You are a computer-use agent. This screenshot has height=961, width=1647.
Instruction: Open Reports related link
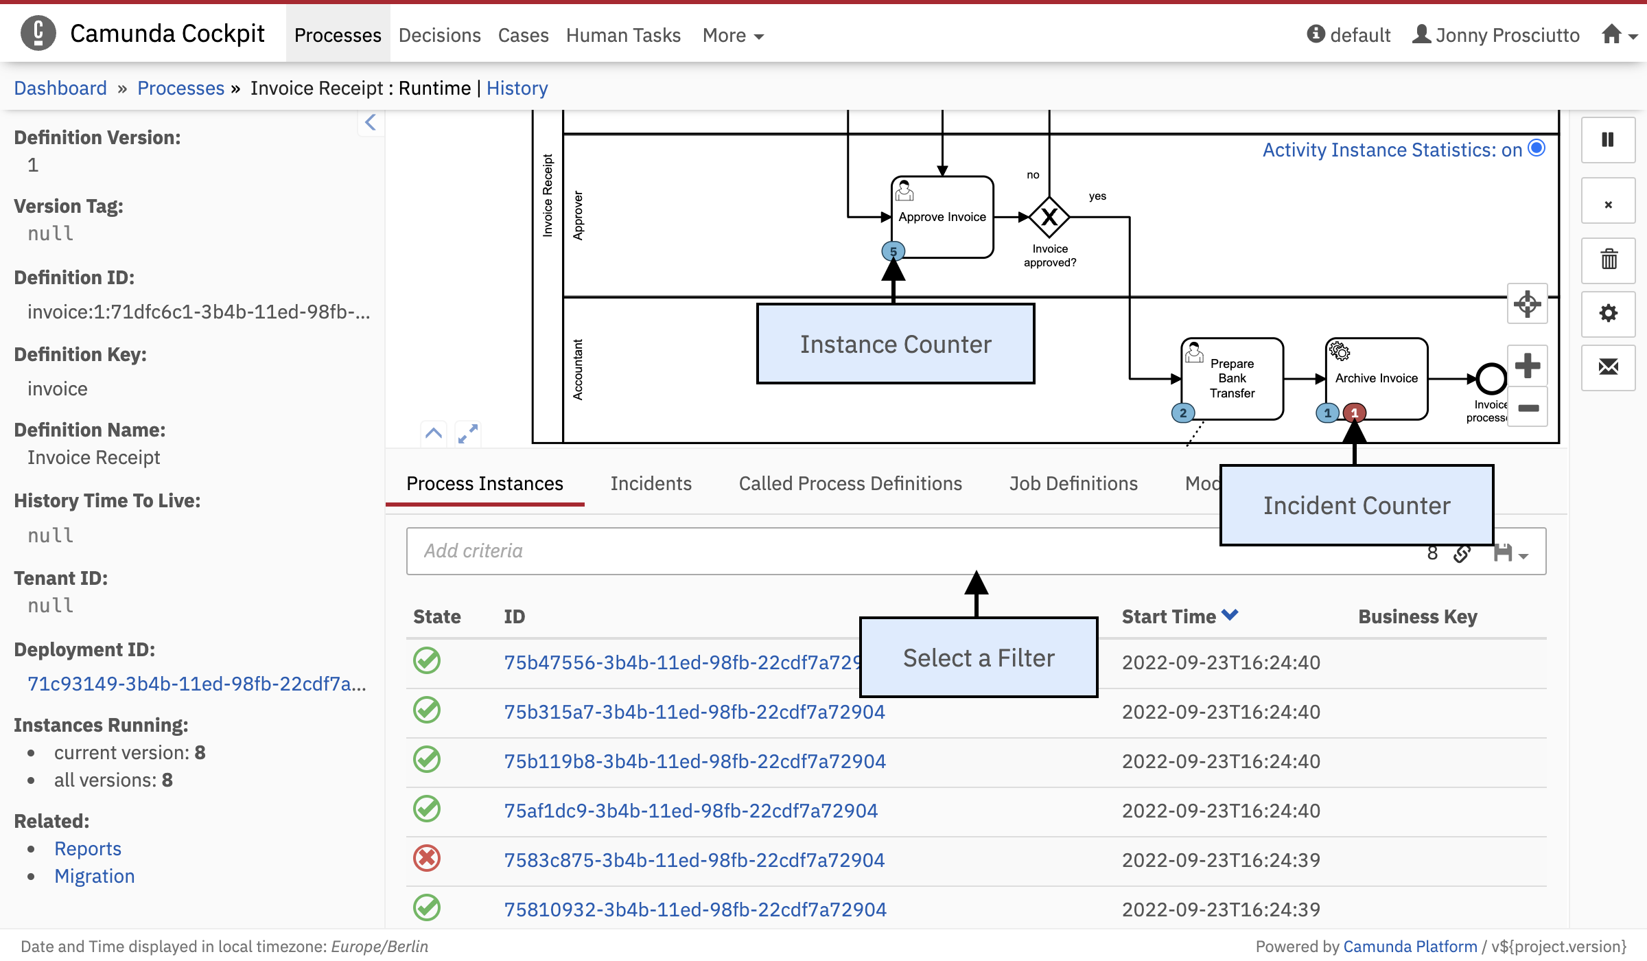pos(88,849)
